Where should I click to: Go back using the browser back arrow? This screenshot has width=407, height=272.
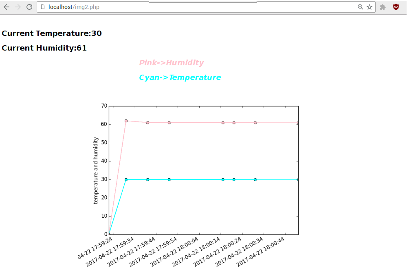tap(7, 7)
